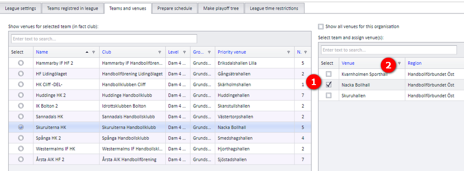The width and height of the screenshot is (464, 171).
Task: Click the Hjorthagshallen venue cell
Action: tap(254, 149)
